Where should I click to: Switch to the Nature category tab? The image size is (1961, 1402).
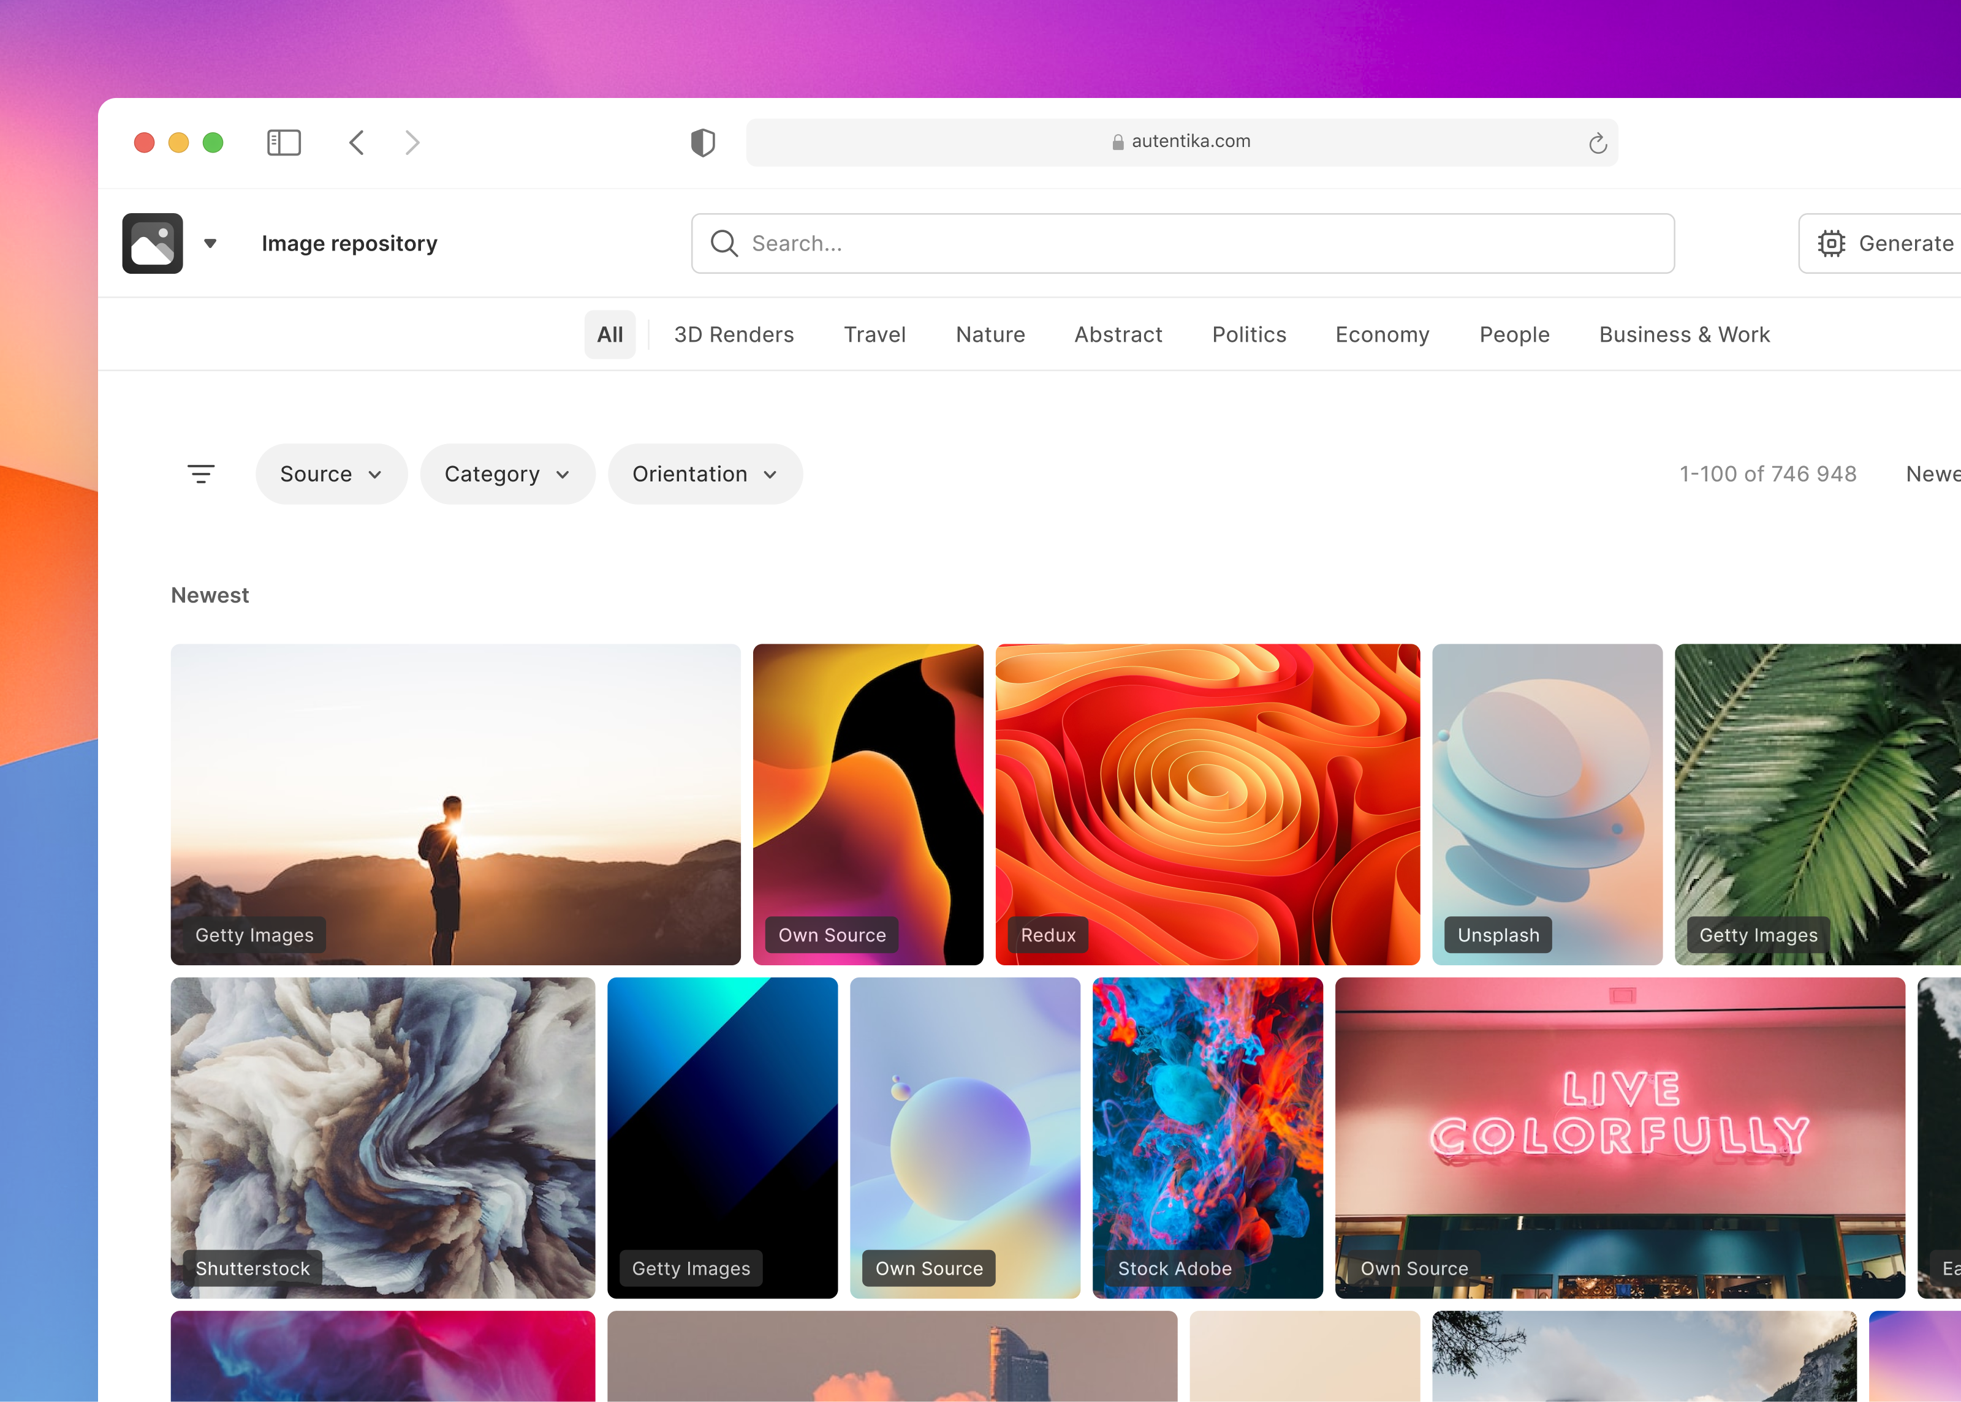990,334
